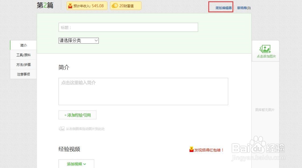The image size is (302, 168).
Task: Go to the 工具/原料 sidebar section
Action: click(24, 55)
